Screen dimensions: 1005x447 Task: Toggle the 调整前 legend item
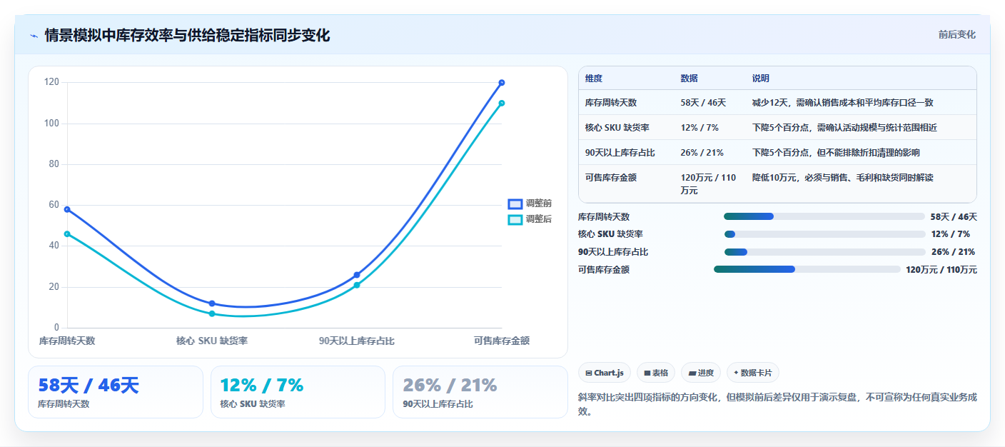pyautogui.click(x=530, y=204)
